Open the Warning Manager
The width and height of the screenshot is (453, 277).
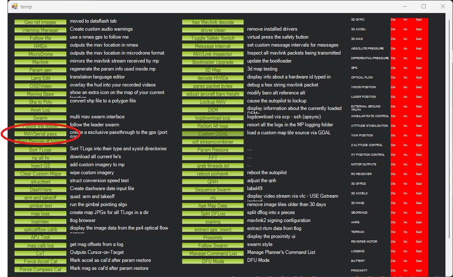point(40,30)
